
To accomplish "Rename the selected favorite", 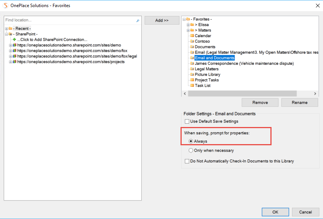I will [x=300, y=102].
